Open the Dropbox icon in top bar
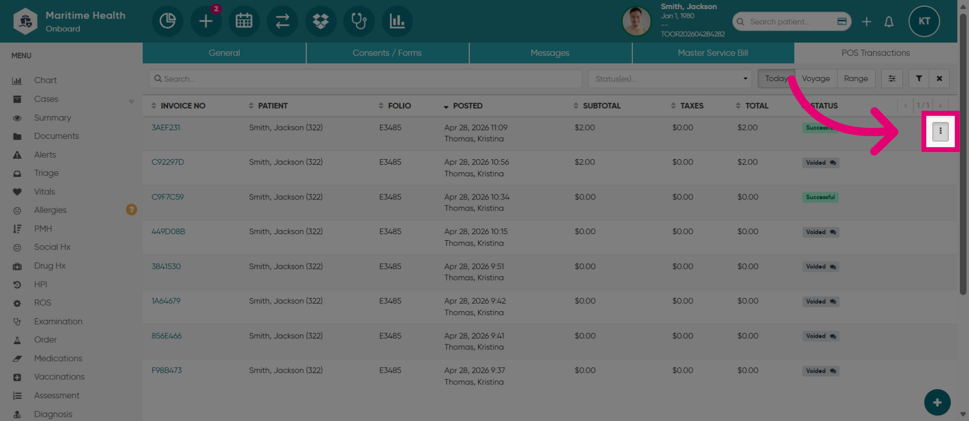This screenshot has height=421, width=969. click(x=321, y=21)
